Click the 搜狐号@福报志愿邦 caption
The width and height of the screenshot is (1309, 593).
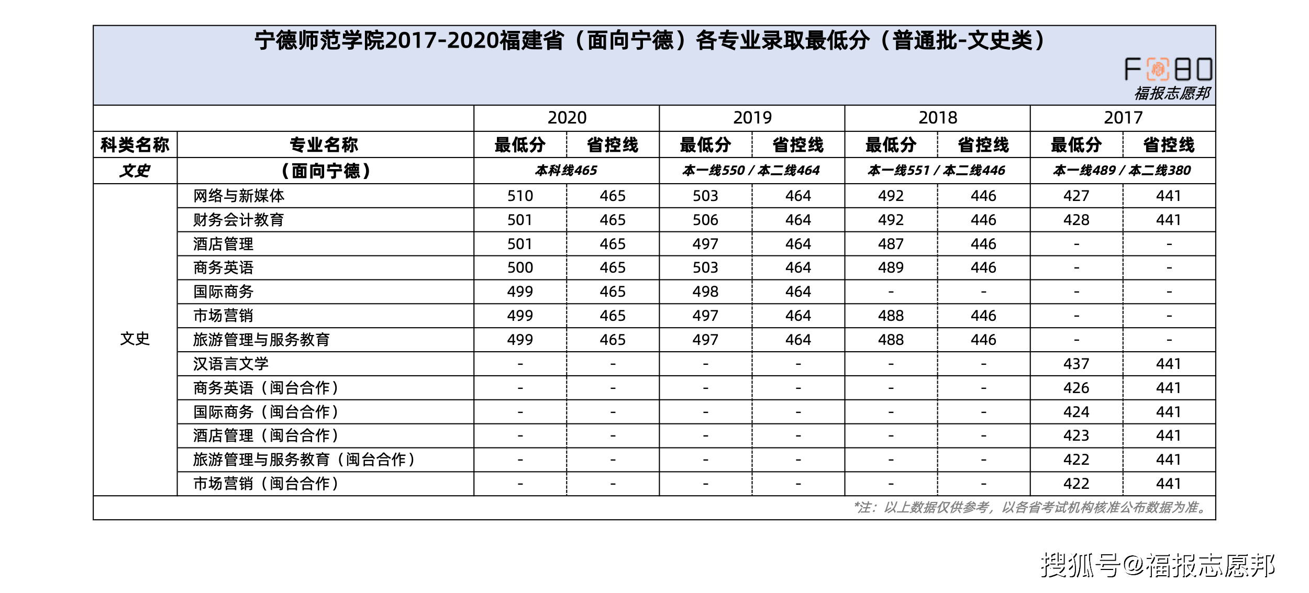[x=1158, y=565]
